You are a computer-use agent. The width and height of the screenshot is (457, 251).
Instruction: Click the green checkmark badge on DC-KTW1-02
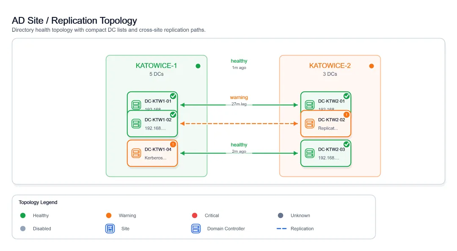173,115
